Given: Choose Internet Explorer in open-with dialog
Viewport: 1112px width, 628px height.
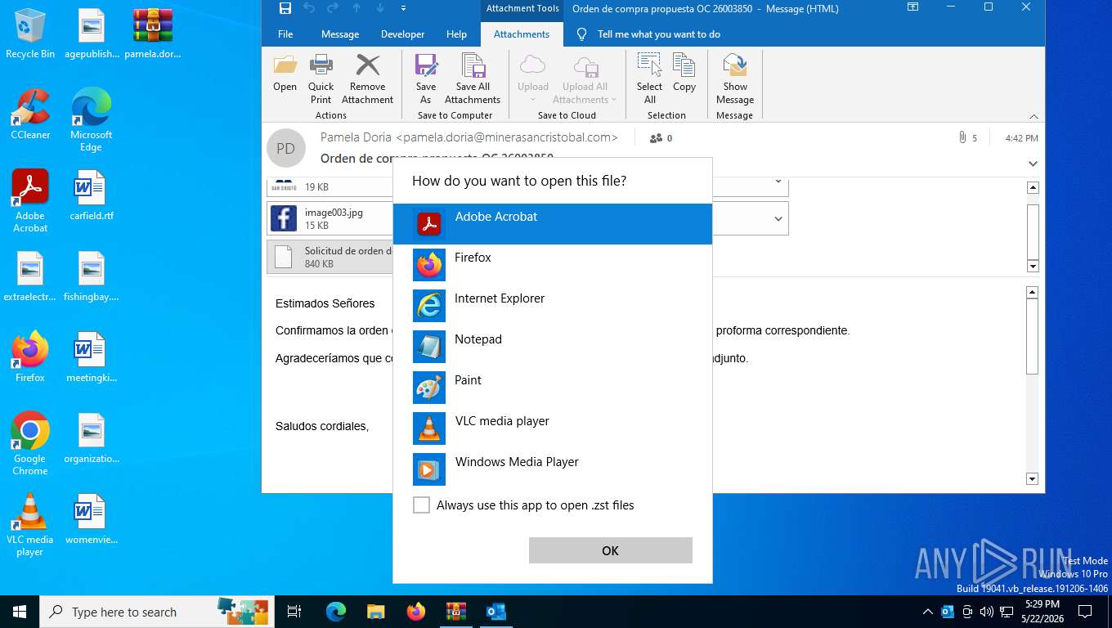Looking at the screenshot, I should (553, 306).
